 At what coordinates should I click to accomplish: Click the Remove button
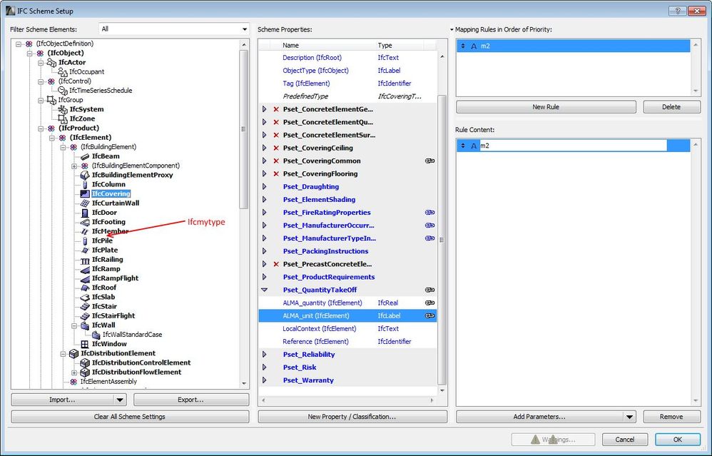(671, 417)
